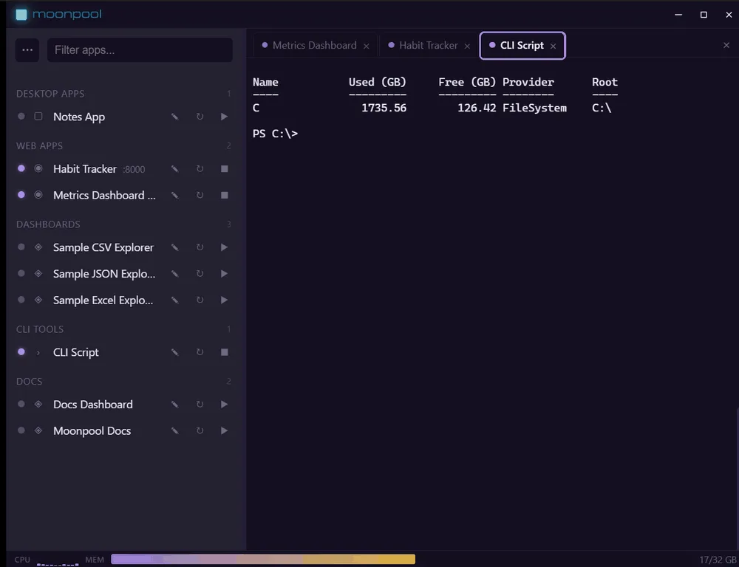Image resolution: width=739 pixels, height=567 pixels.
Task: Click the 17/32 GB memory readout
Action: pos(718,560)
